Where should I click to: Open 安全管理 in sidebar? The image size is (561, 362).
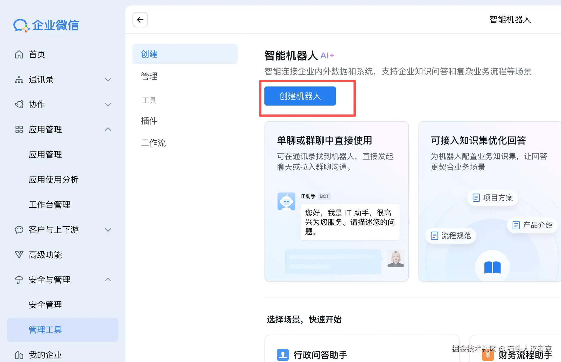(63, 305)
